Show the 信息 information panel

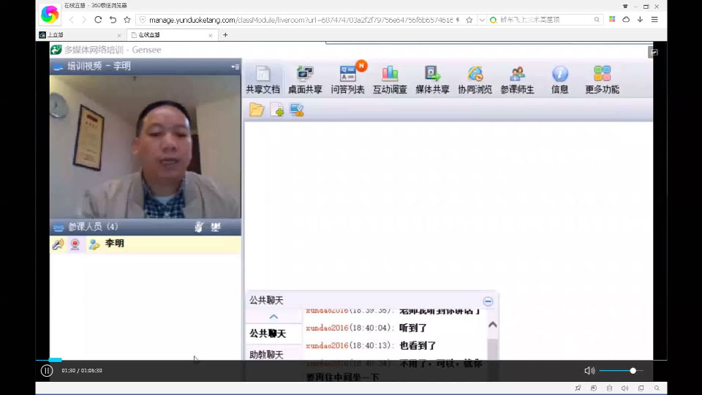559,79
